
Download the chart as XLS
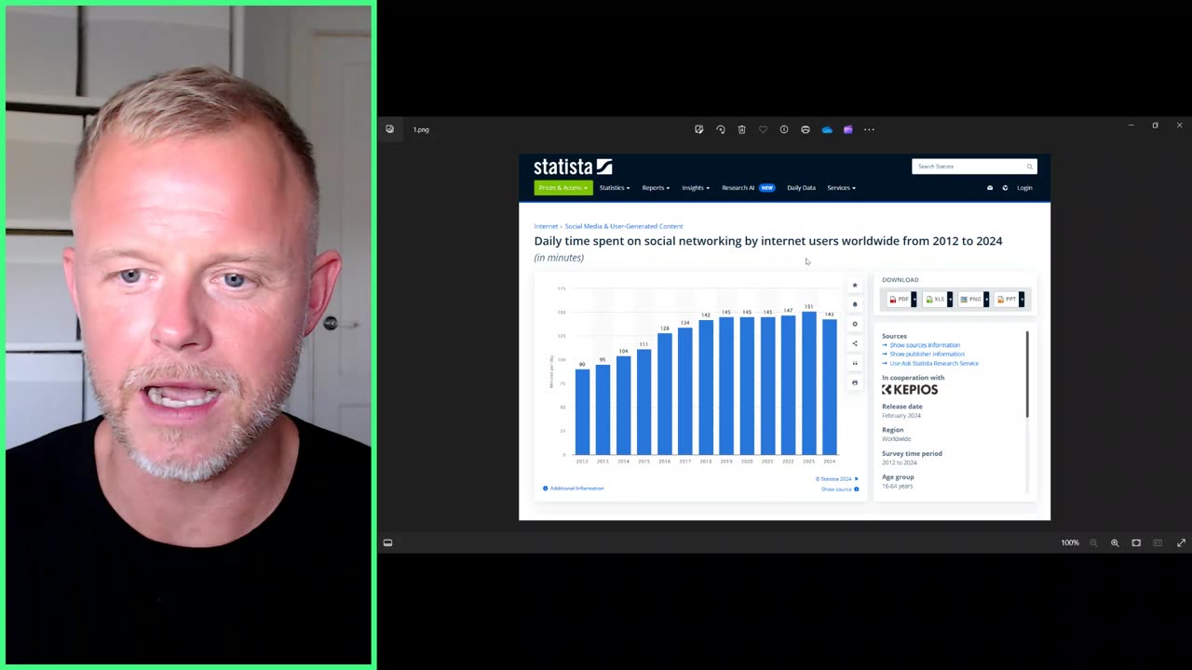coord(935,299)
